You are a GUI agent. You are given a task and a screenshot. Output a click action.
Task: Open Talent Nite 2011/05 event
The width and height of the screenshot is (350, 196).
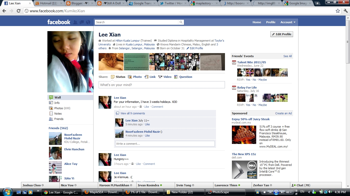click(252, 62)
